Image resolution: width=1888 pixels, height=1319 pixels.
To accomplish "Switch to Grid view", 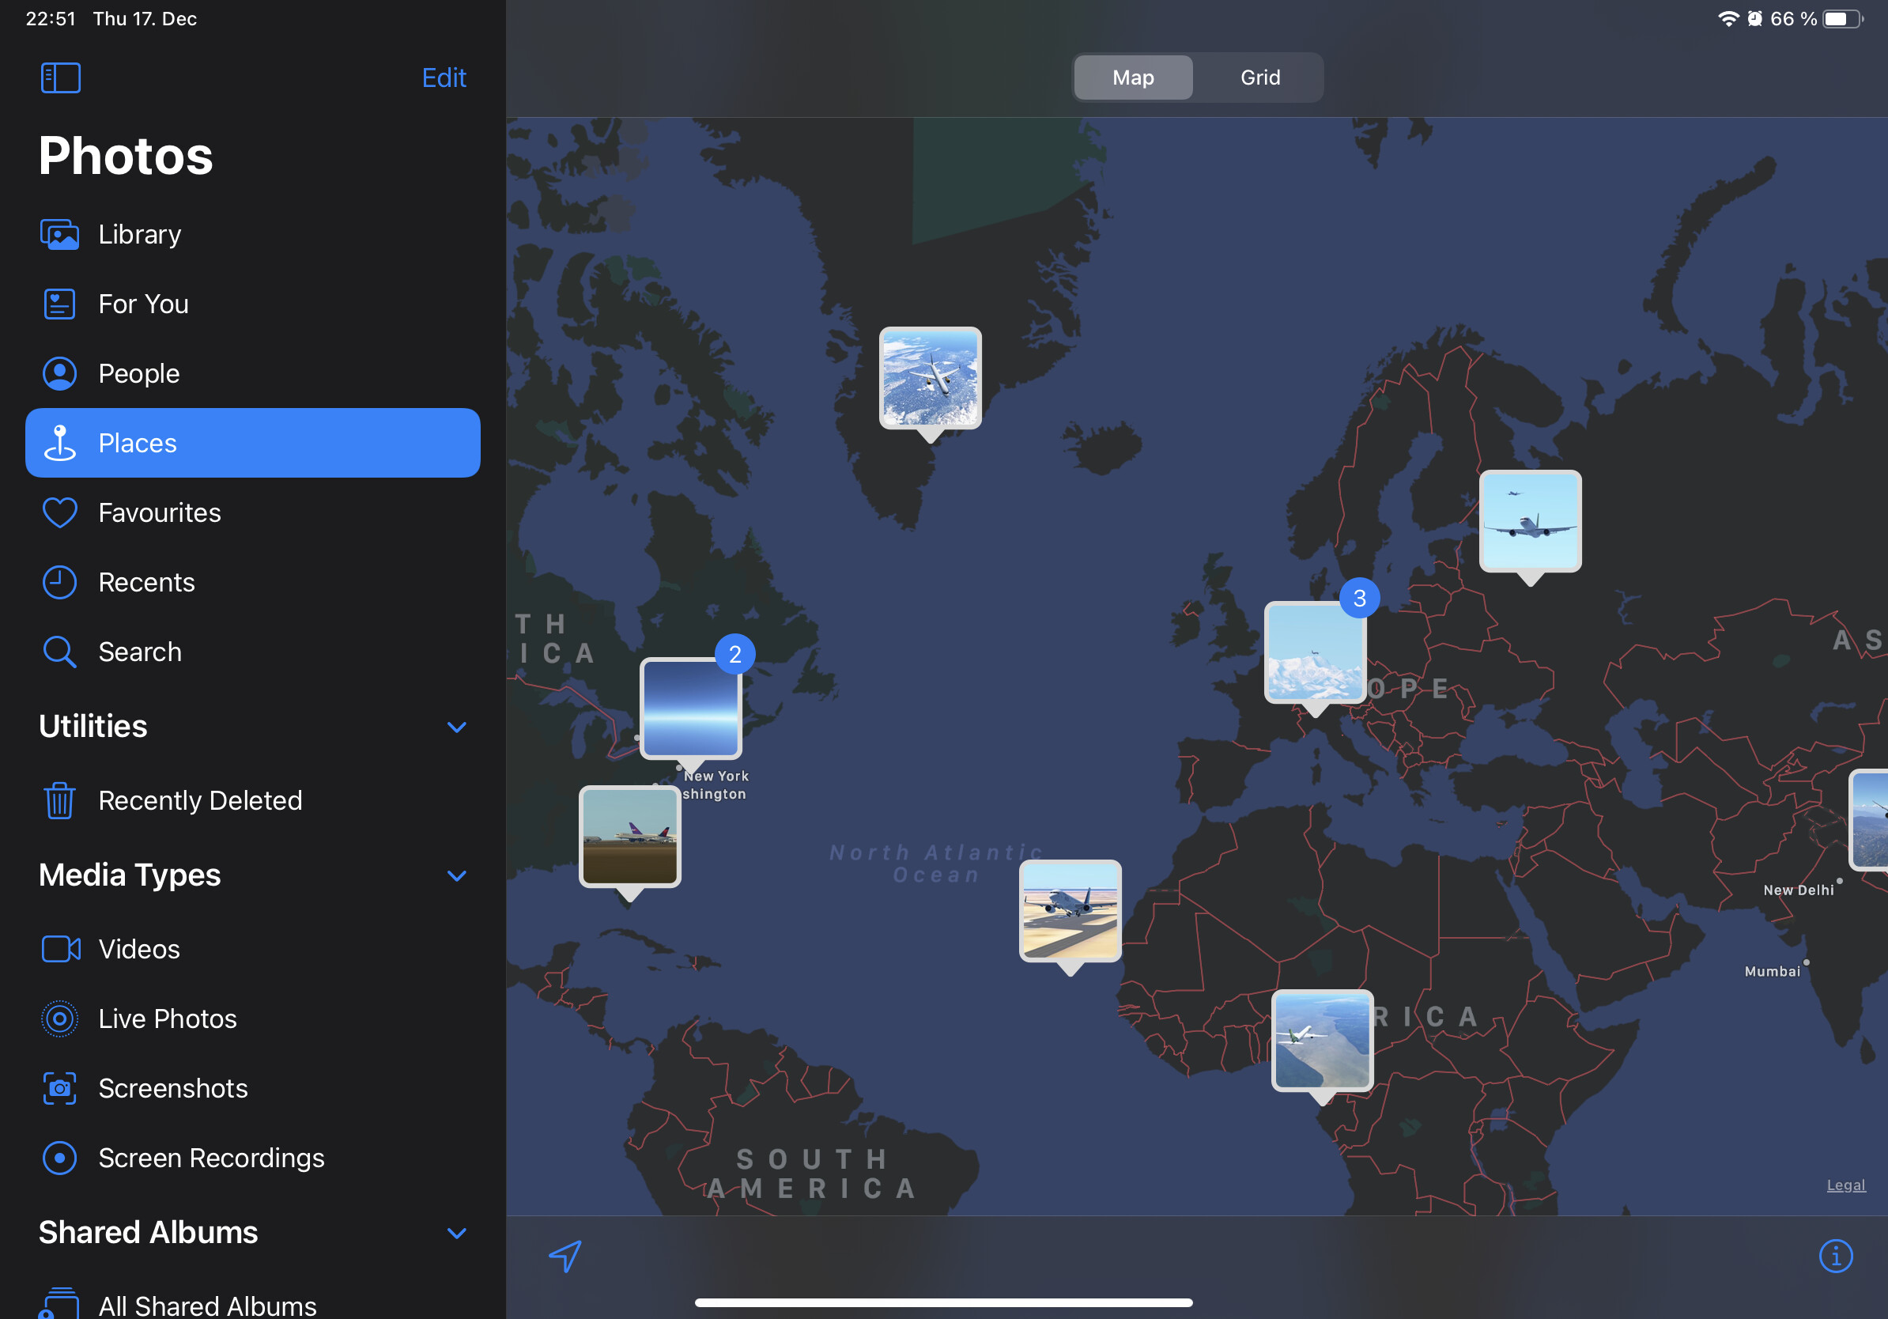I will coord(1259,77).
